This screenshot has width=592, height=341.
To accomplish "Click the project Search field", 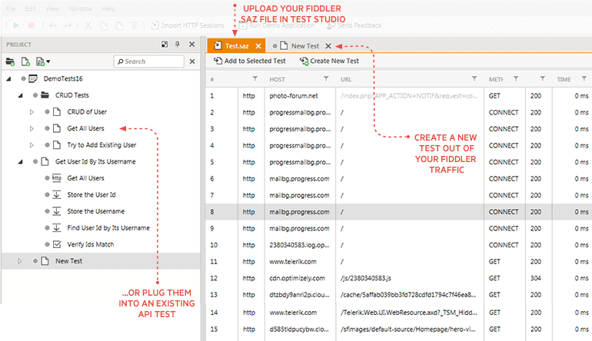I will [x=149, y=61].
